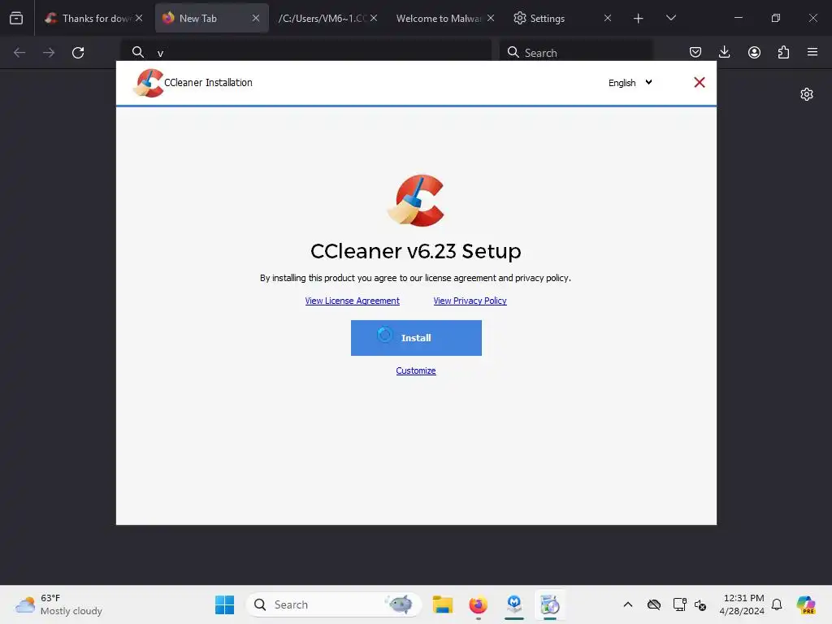Open View License Agreement link
The image size is (832, 624).
(x=353, y=301)
